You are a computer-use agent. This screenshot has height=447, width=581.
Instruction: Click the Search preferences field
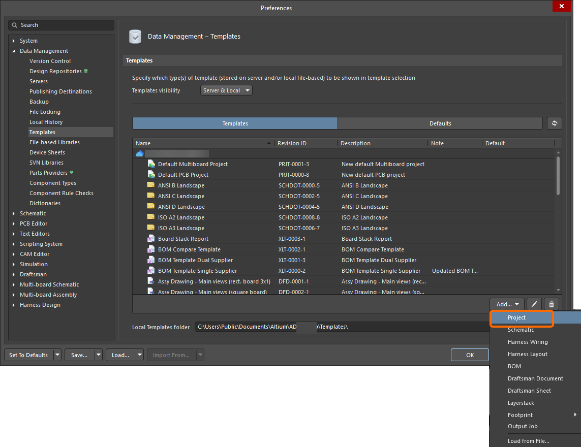(x=62, y=25)
